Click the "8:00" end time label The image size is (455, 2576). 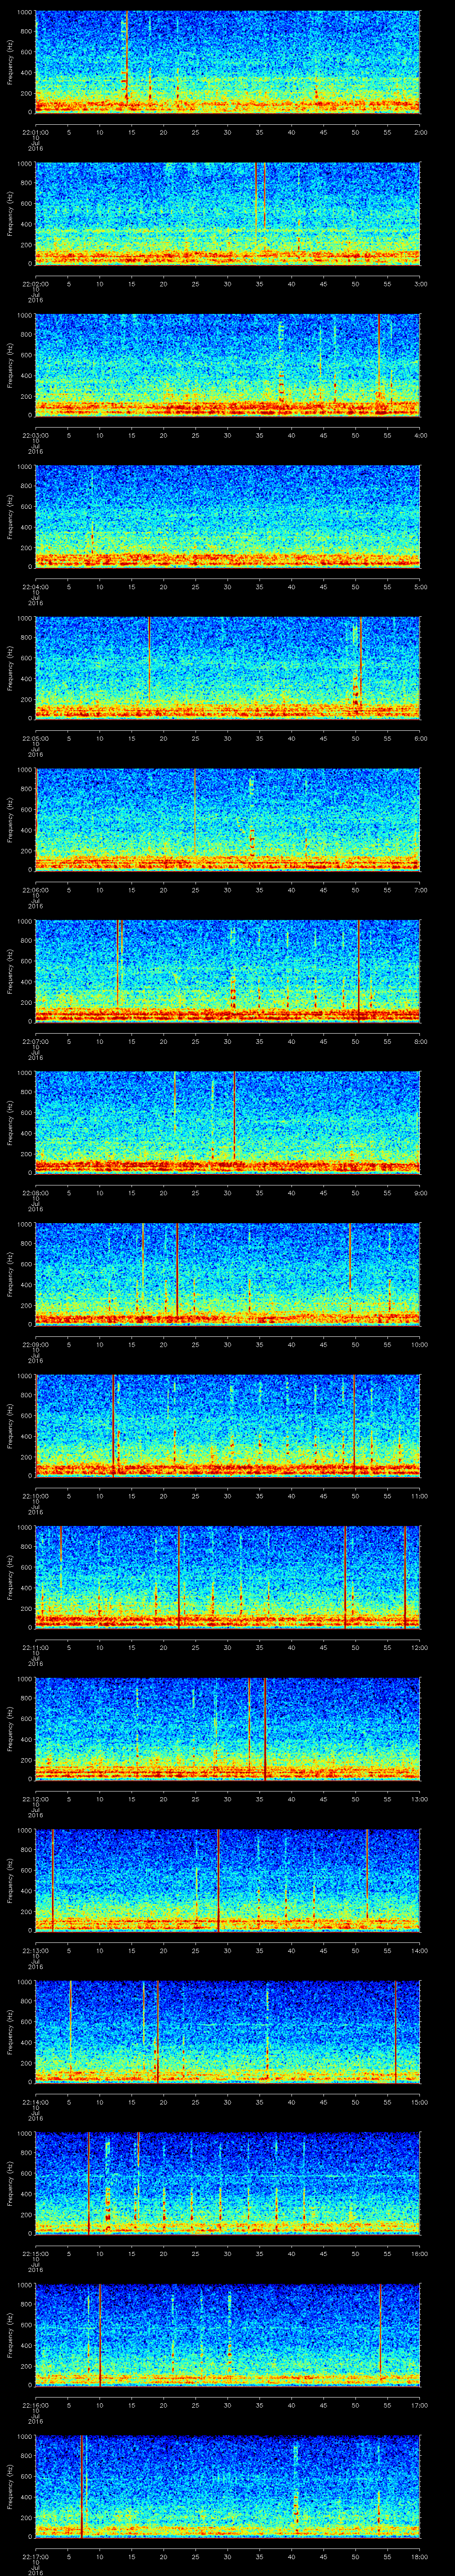(x=420, y=1041)
